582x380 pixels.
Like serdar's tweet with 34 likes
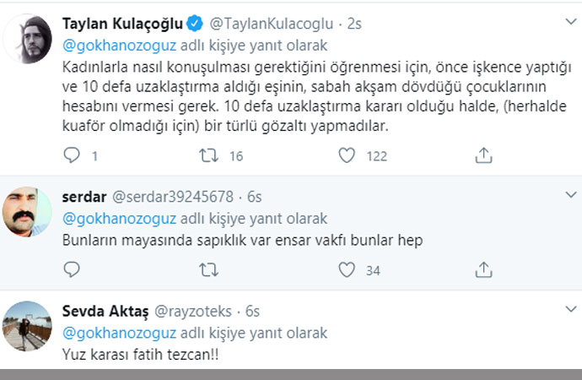pyautogui.click(x=346, y=270)
